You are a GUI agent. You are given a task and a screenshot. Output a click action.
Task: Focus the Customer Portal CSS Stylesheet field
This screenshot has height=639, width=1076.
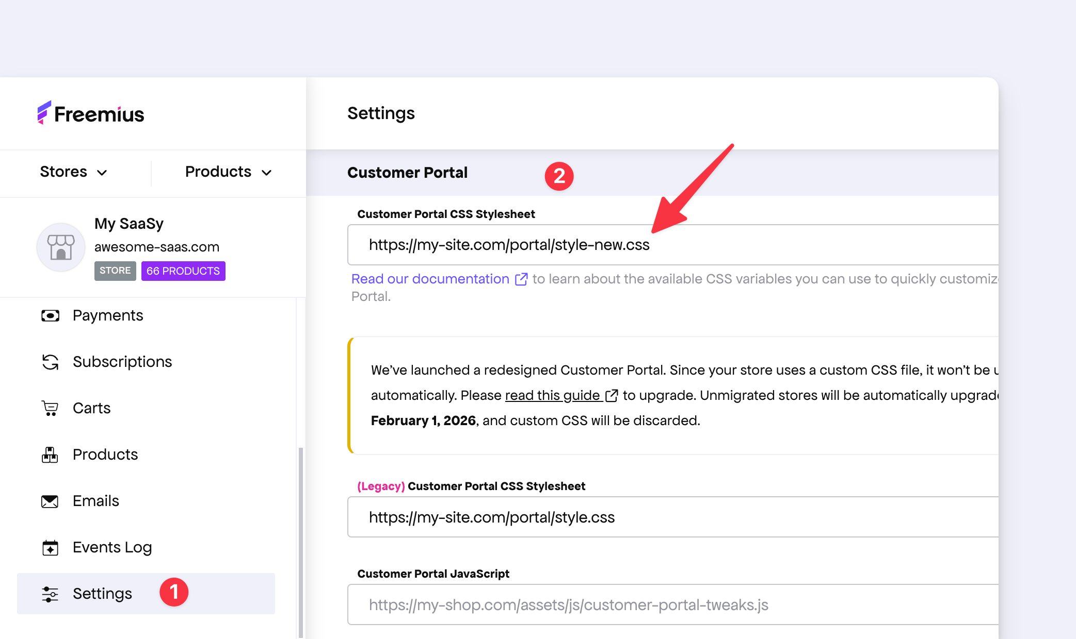click(671, 245)
